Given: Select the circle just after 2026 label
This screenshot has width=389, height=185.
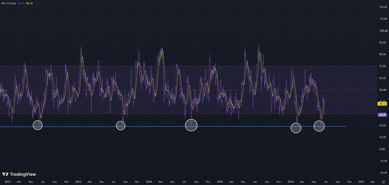Looking at the screenshot, I should point(296,128).
